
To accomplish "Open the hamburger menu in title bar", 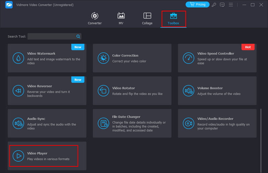I will (231, 5).
